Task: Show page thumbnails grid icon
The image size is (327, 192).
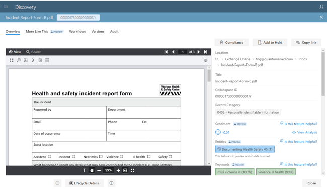Action: (x=12, y=60)
